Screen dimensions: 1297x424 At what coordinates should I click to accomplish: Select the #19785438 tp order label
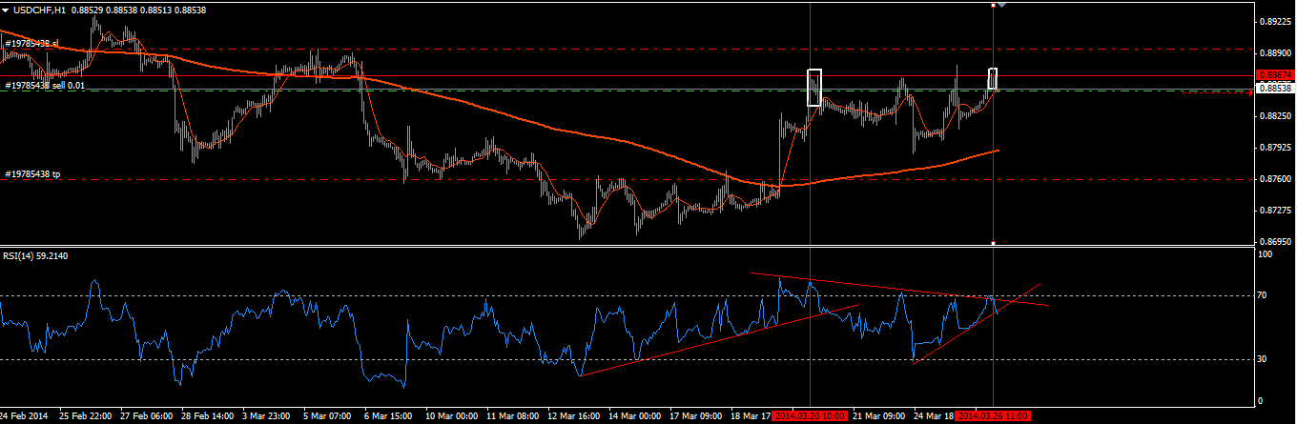[x=32, y=174]
